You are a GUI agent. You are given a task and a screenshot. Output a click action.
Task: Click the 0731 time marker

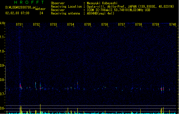(x=19, y=25)
